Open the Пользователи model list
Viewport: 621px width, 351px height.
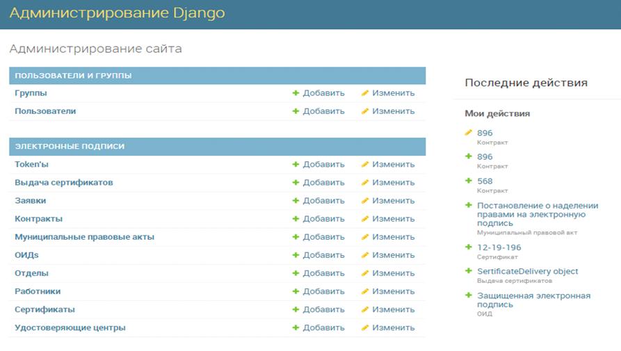(x=45, y=111)
